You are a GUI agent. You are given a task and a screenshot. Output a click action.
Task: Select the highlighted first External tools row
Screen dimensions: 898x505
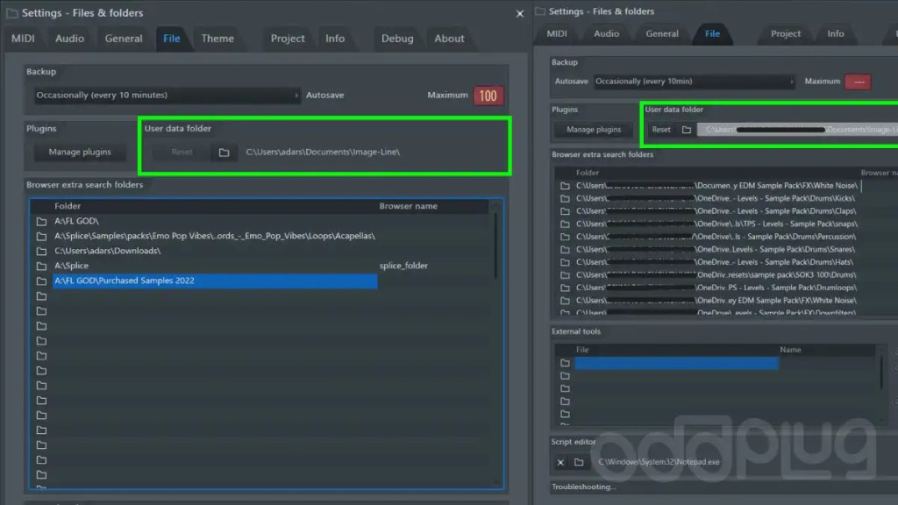[676, 363]
